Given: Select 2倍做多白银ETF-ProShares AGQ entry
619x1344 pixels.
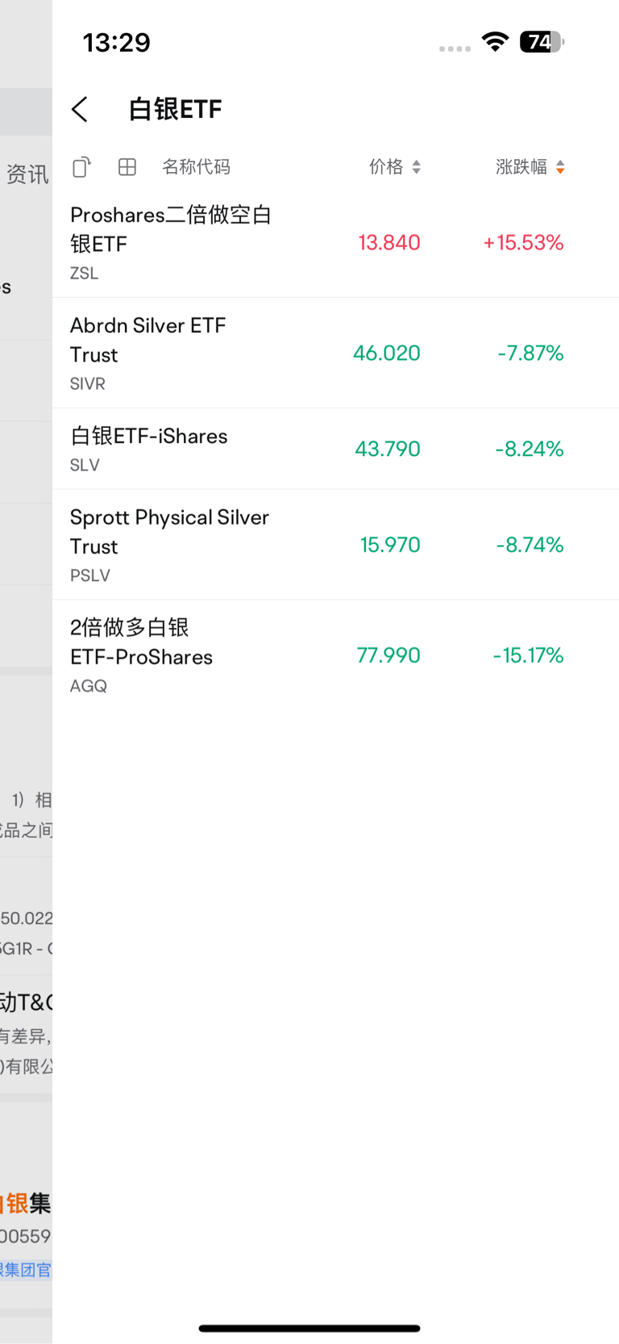Looking at the screenshot, I should [141, 655].
